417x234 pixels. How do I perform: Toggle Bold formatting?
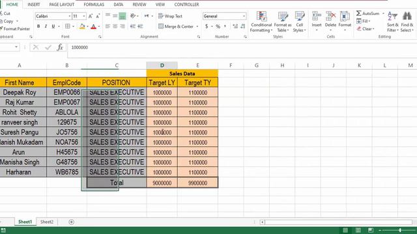point(38,26)
